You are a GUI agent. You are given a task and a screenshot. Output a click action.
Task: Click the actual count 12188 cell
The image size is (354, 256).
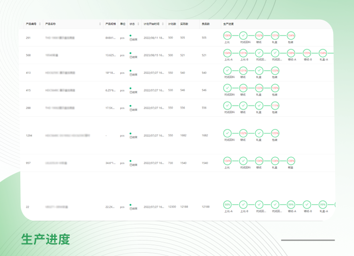[x=184, y=207]
